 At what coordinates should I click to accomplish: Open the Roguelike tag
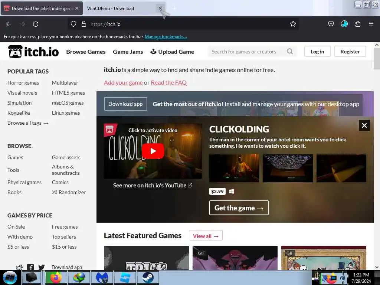(19, 113)
